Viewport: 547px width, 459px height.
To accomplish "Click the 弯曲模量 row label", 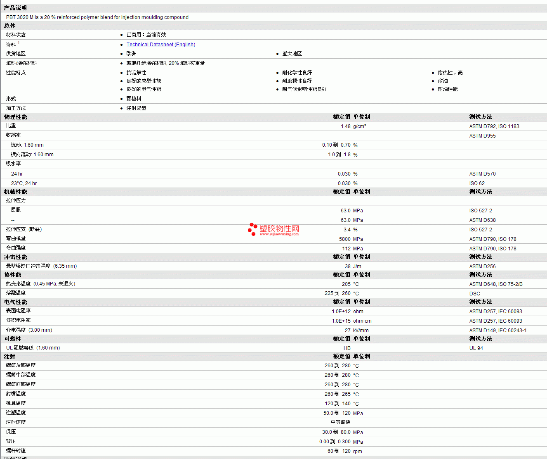I will tap(16, 238).
